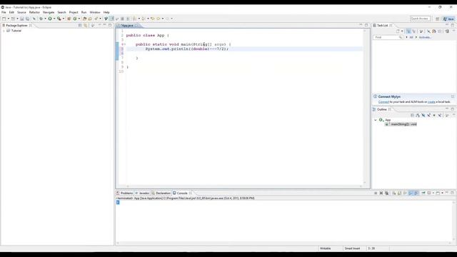Image resolution: width=457 pixels, height=257 pixels.
Task: Toggle Categorized view in Task List
Action: [408, 31]
